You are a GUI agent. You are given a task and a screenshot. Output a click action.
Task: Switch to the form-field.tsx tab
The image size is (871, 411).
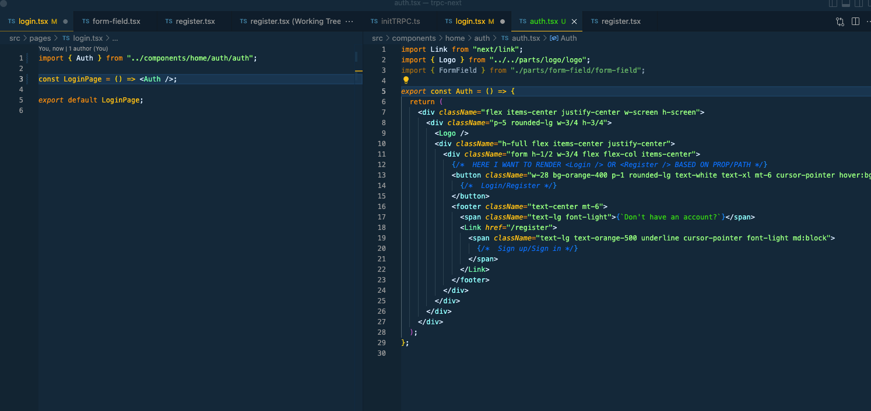point(116,22)
